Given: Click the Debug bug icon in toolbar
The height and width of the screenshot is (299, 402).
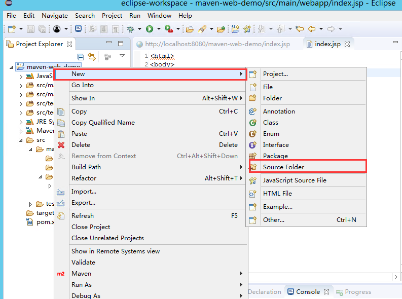Looking at the screenshot, I should (x=130, y=29).
